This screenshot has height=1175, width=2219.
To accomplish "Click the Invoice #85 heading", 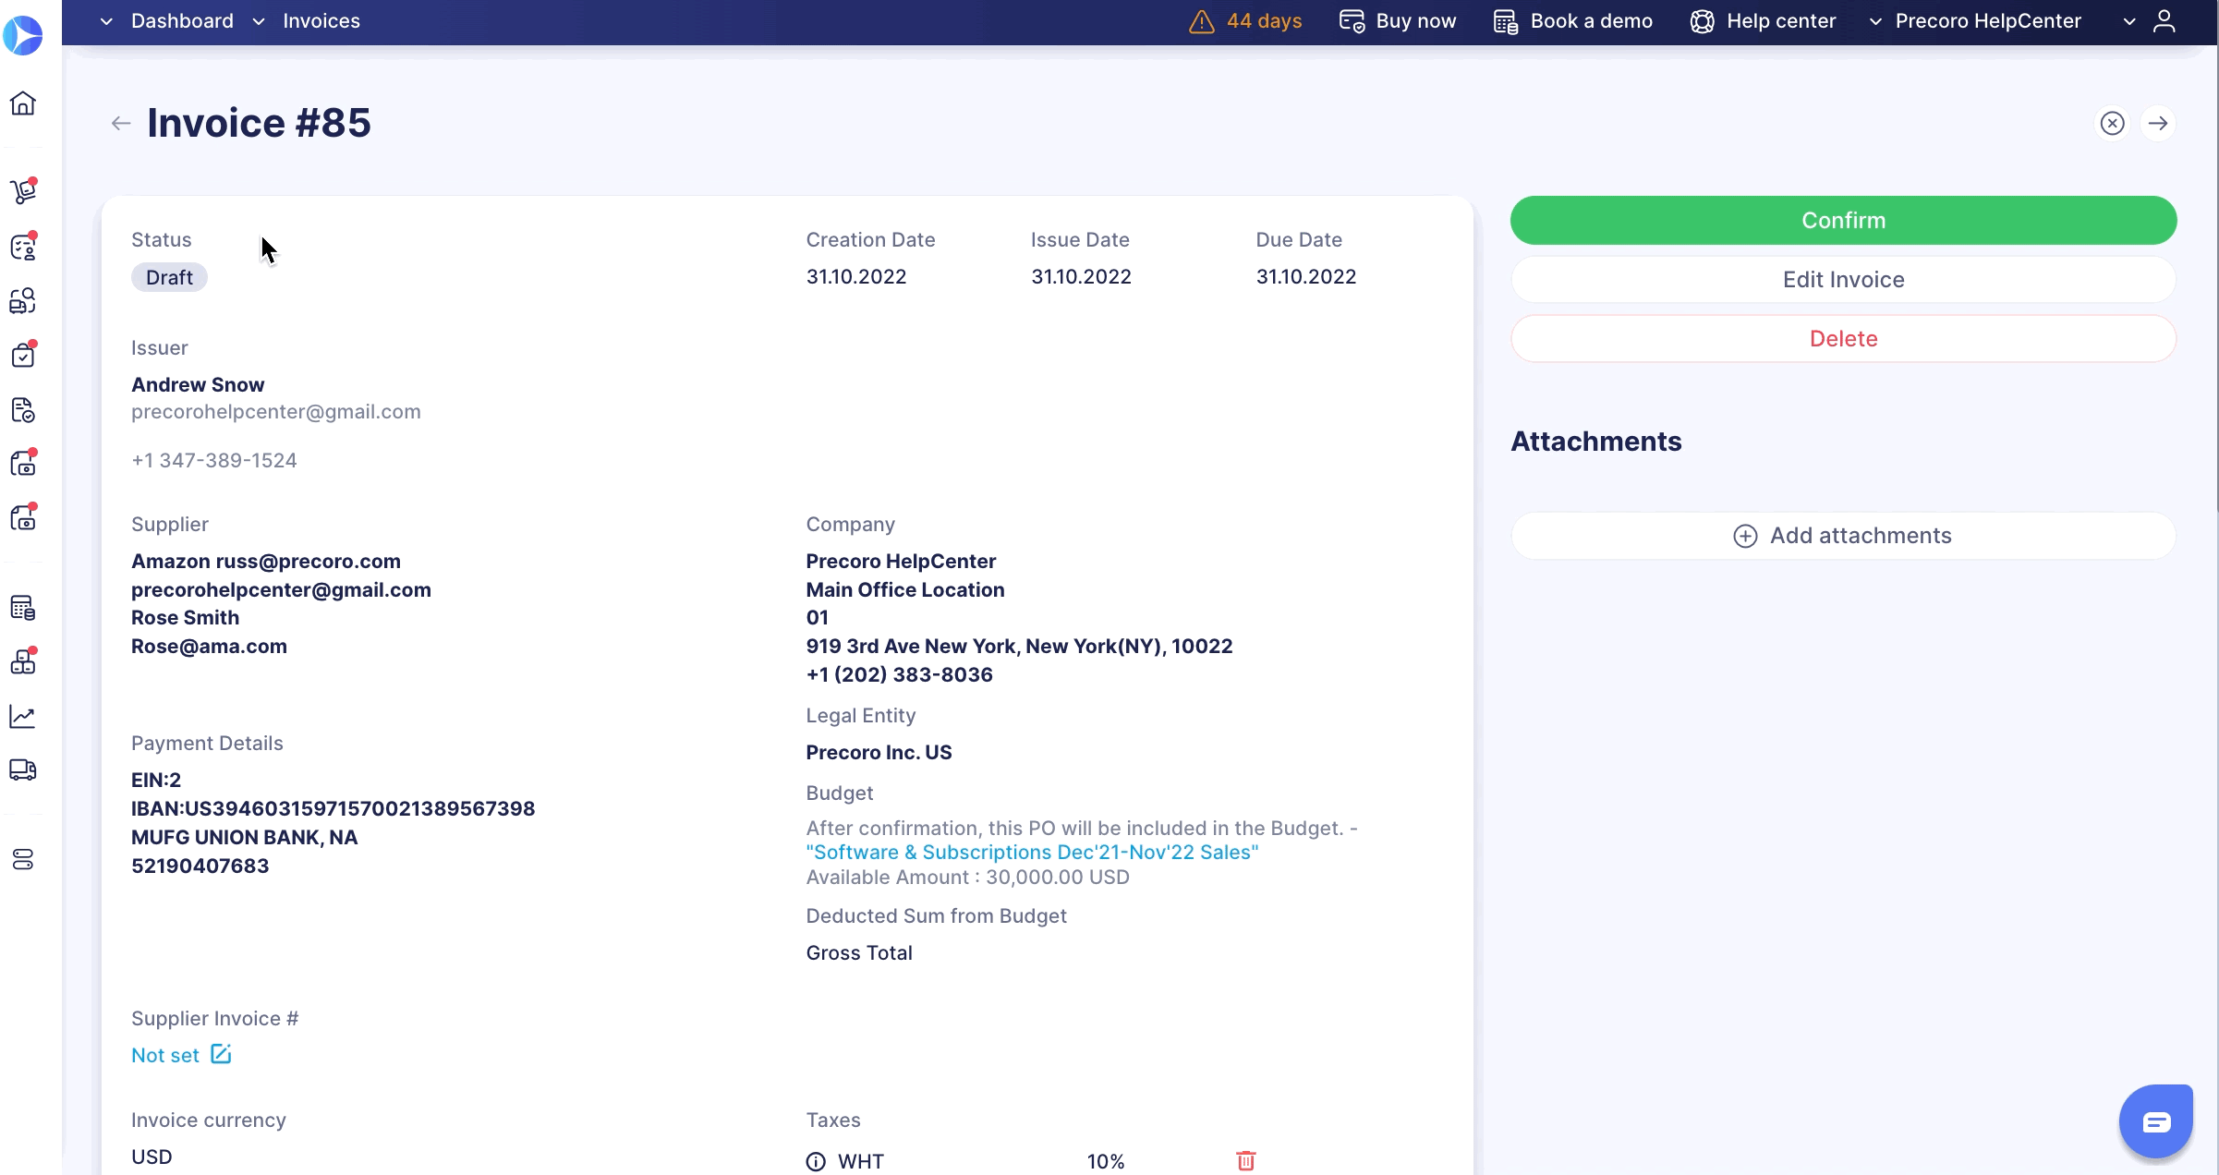I will 259,123.
